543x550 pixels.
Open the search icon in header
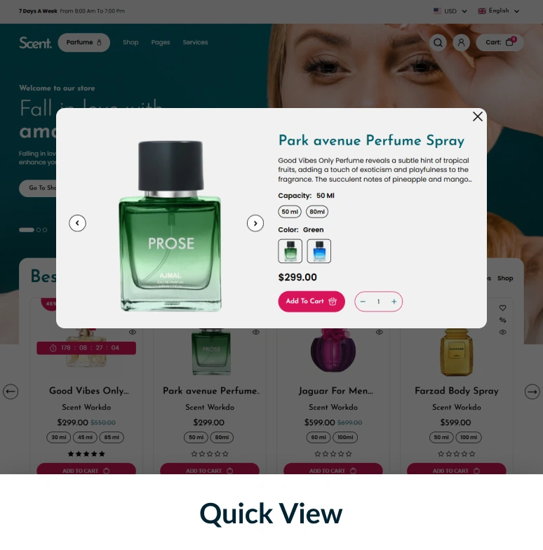pos(438,43)
